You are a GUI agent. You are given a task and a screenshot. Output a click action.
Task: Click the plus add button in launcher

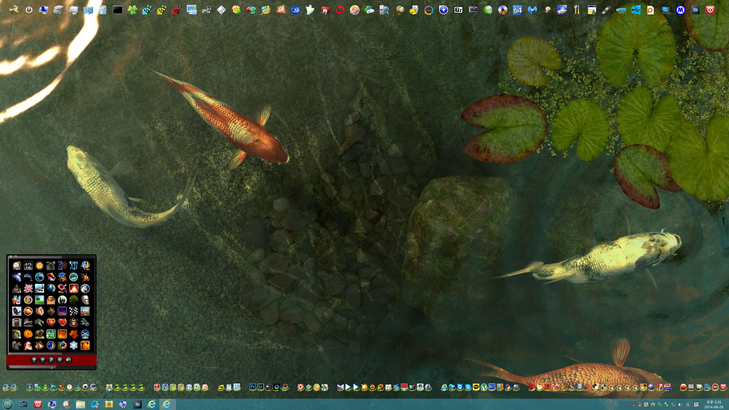point(42,360)
